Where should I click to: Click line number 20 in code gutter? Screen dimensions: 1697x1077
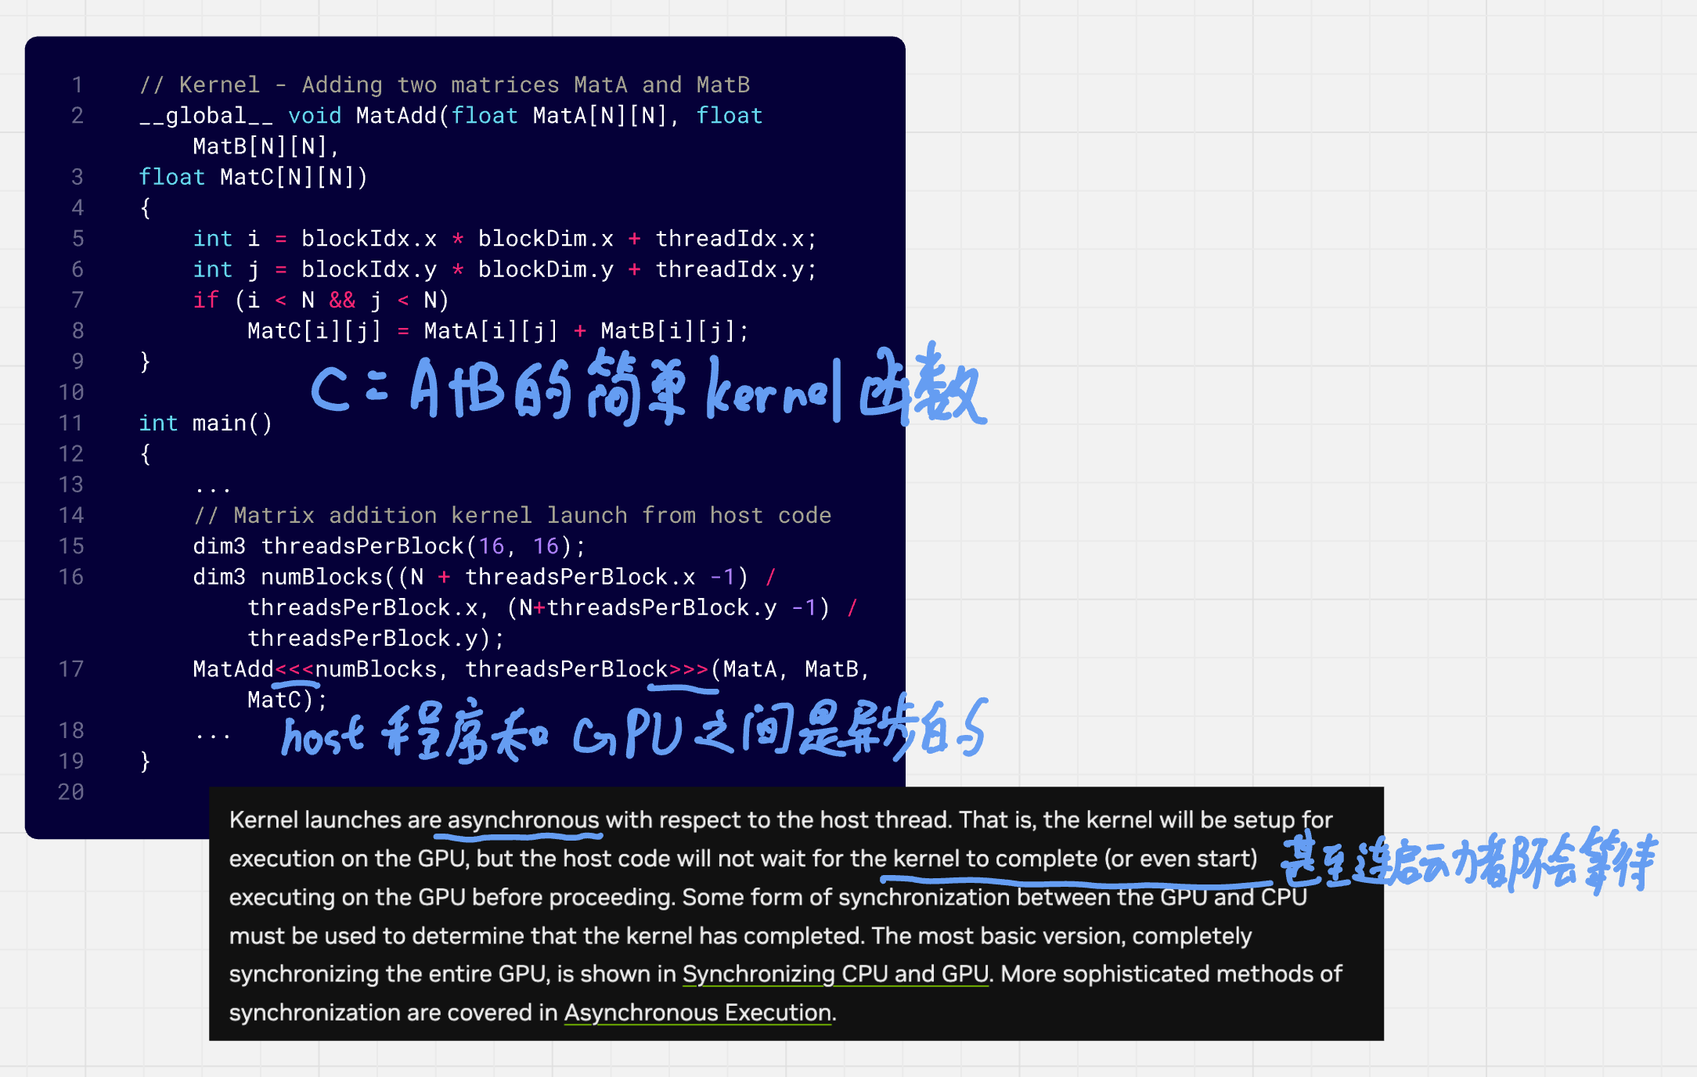pos(70,792)
